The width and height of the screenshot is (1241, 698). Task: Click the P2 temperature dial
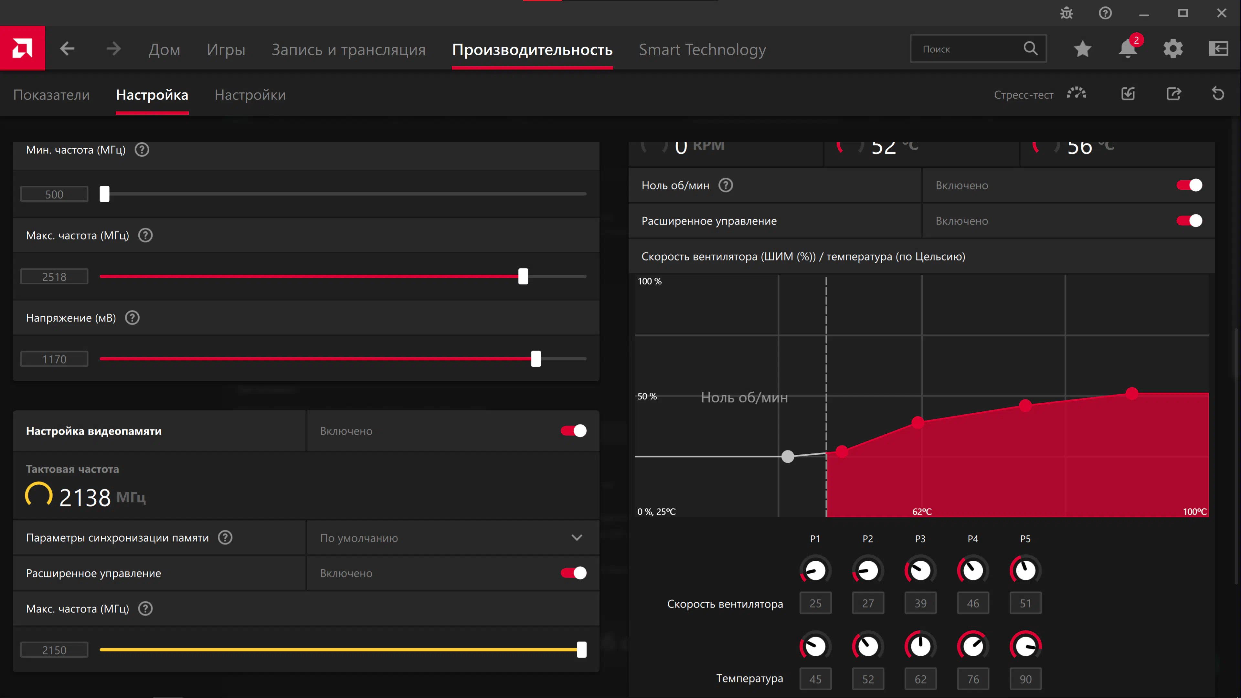868,646
